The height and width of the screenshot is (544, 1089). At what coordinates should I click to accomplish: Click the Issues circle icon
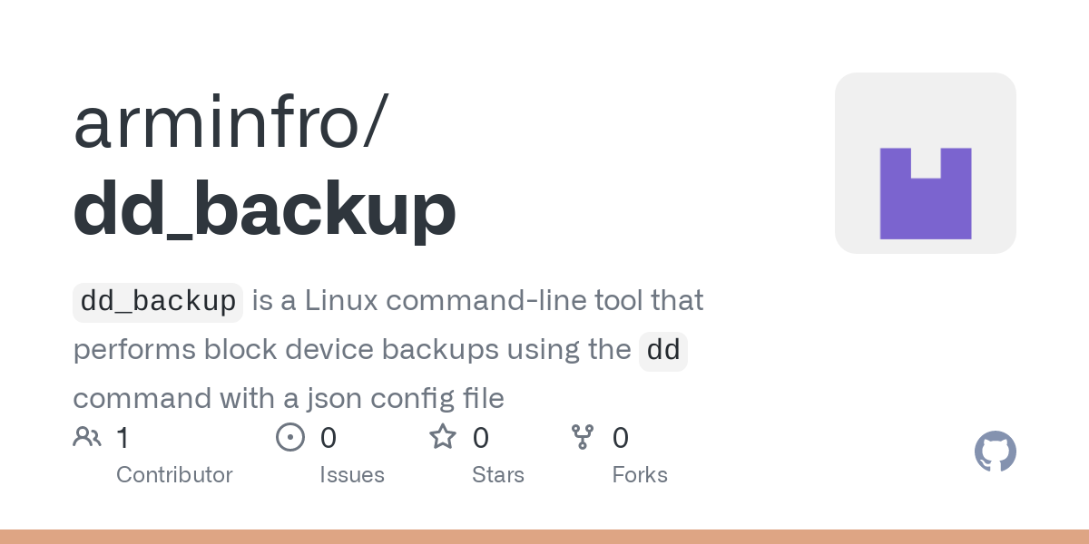point(289,438)
